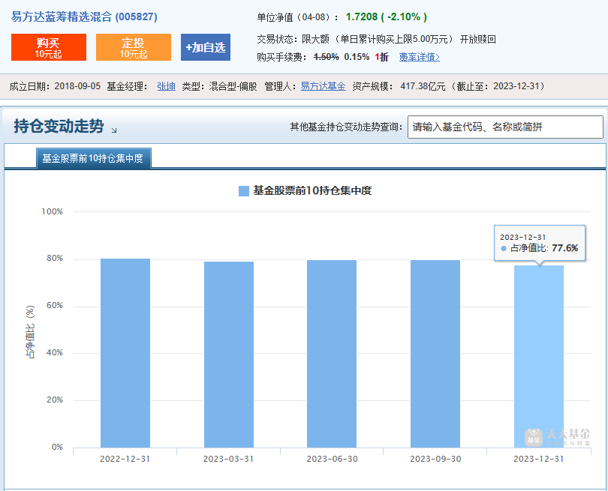The image size is (608, 491).
Task: Click y-axis label 60%
Action: (55, 306)
